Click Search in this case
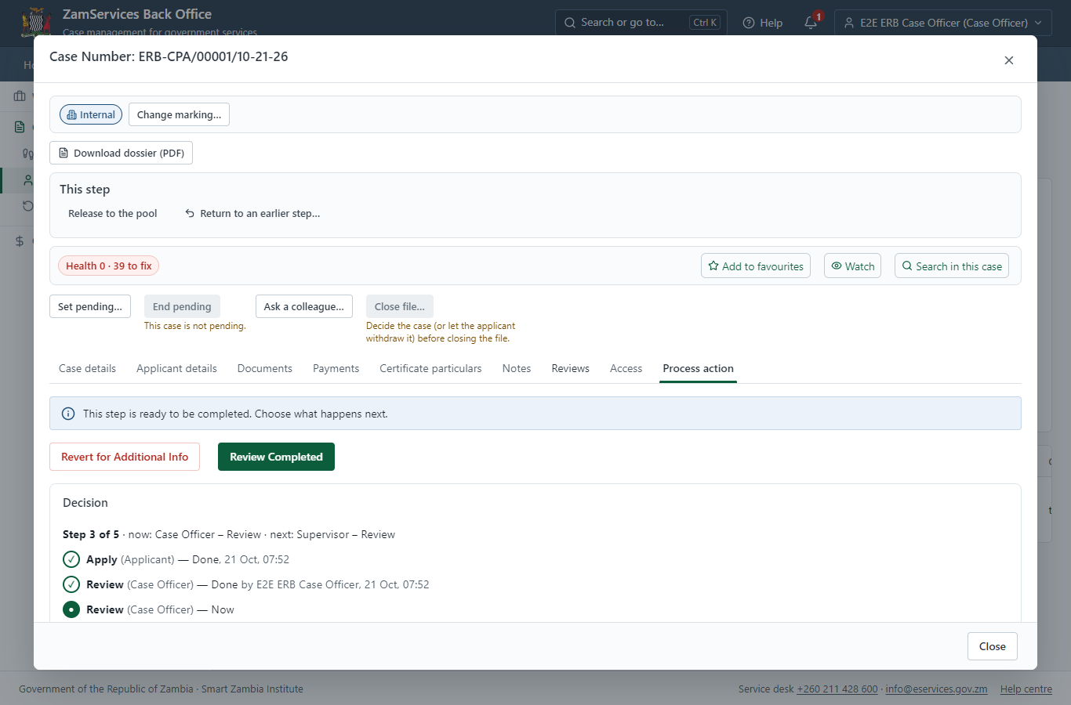Viewport: 1071px width, 705px height. [x=952, y=266]
